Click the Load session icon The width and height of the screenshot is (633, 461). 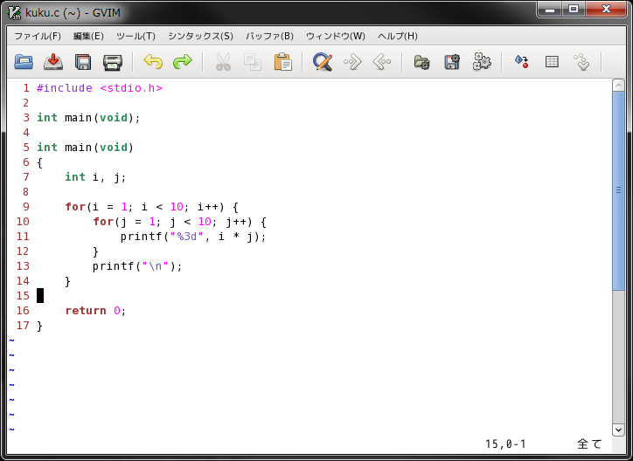coord(422,62)
